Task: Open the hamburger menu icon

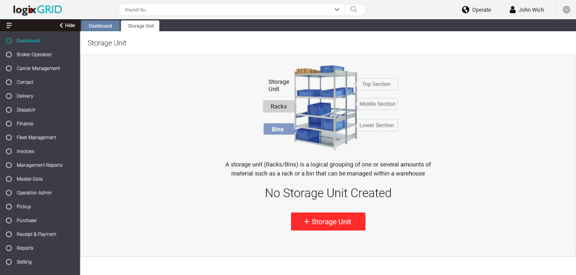Action: click(9, 25)
